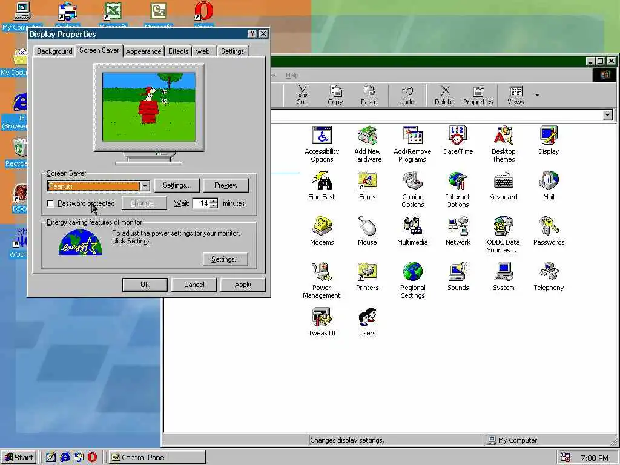This screenshot has height=465, width=620.
Task: Click Cancel in Display Properties
Action: [x=194, y=285]
